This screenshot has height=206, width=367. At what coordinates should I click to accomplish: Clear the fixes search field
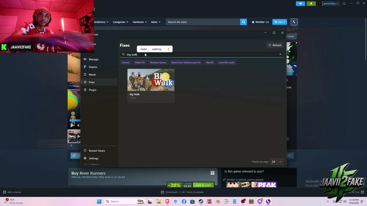tap(280, 54)
